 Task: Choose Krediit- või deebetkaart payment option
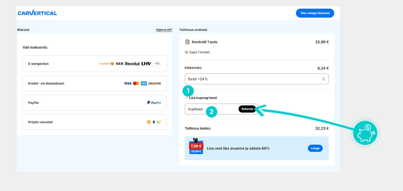pyautogui.click(x=95, y=84)
